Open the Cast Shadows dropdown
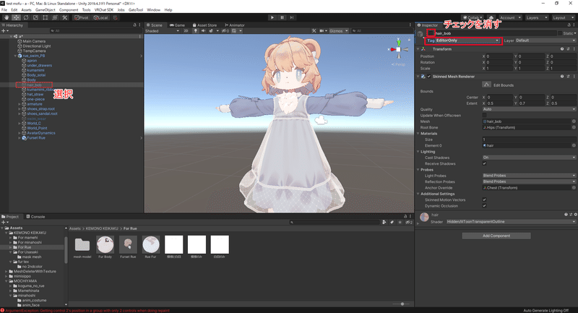This screenshot has width=578, height=313. [529, 158]
